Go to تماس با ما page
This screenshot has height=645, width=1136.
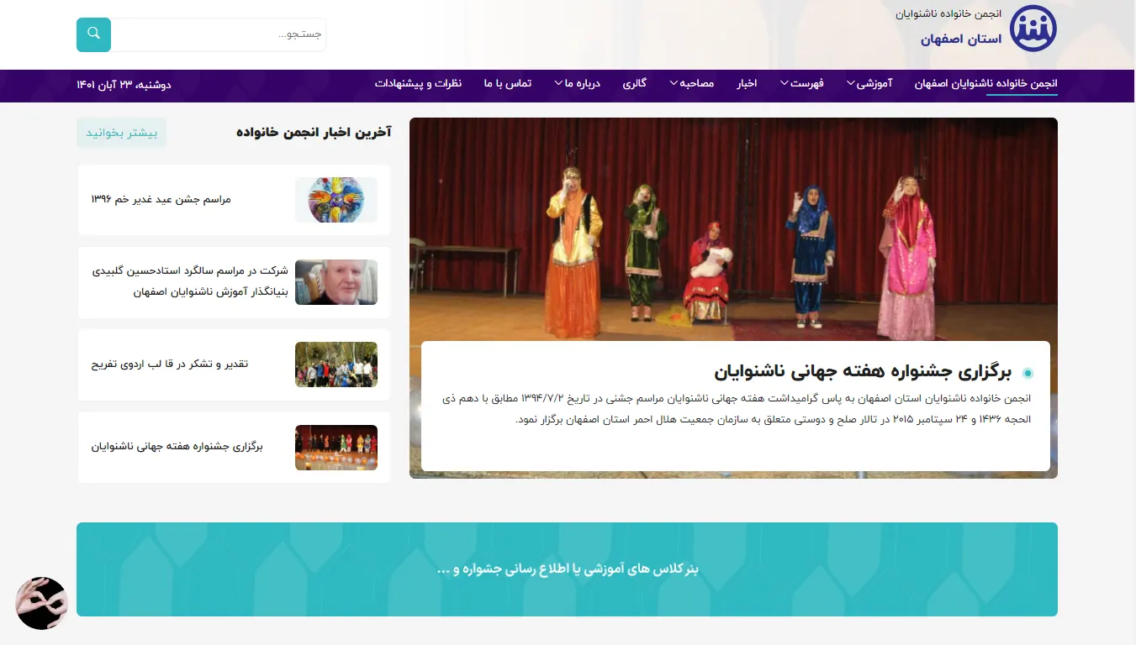pyautogui.click(x=507, y=84)
